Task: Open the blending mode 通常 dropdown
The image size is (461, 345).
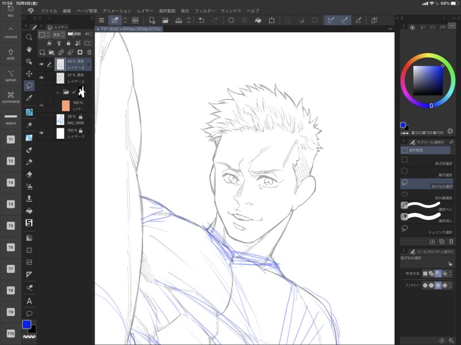Action: click(58, 35)
